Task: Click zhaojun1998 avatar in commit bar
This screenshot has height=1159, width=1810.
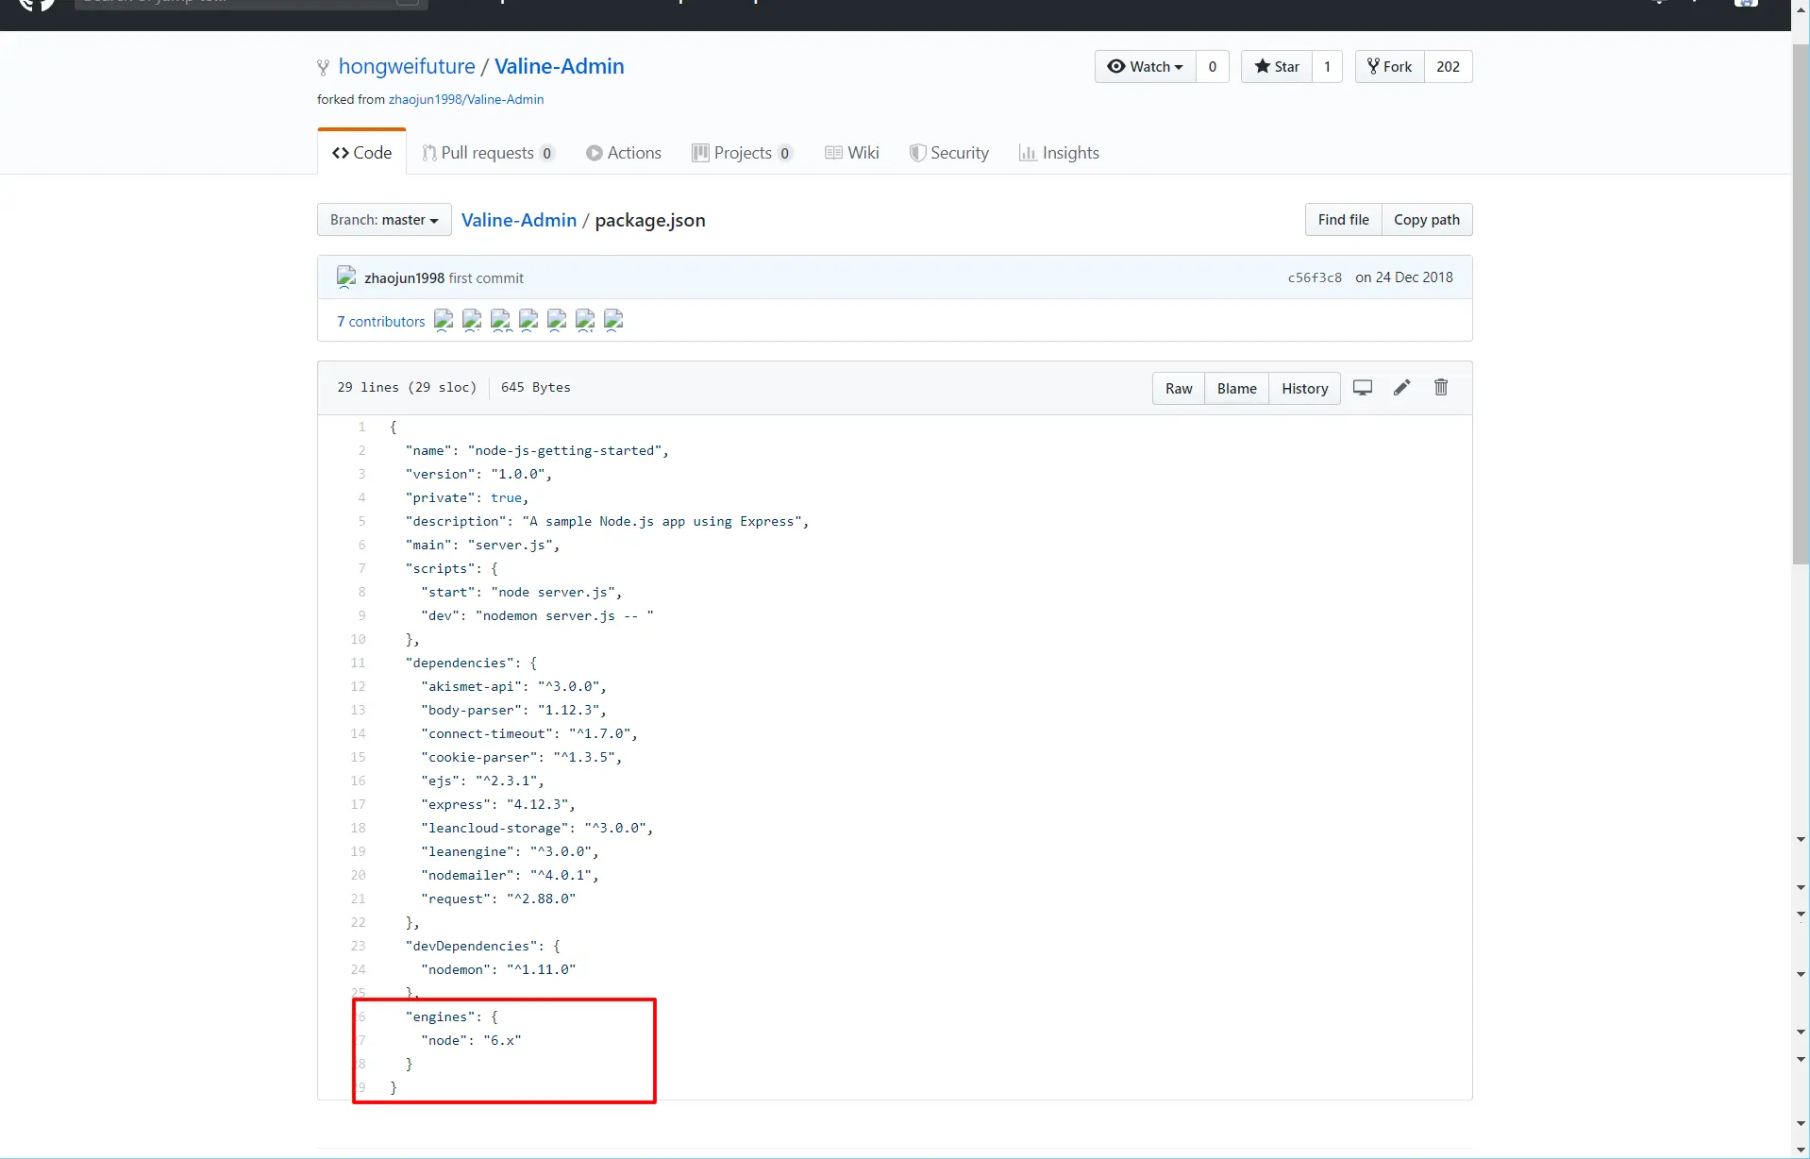Action: [346, 277]
